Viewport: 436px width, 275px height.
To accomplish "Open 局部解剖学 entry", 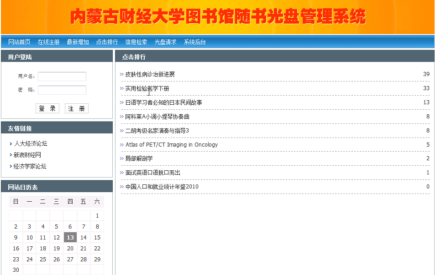I will coord(139,158).
